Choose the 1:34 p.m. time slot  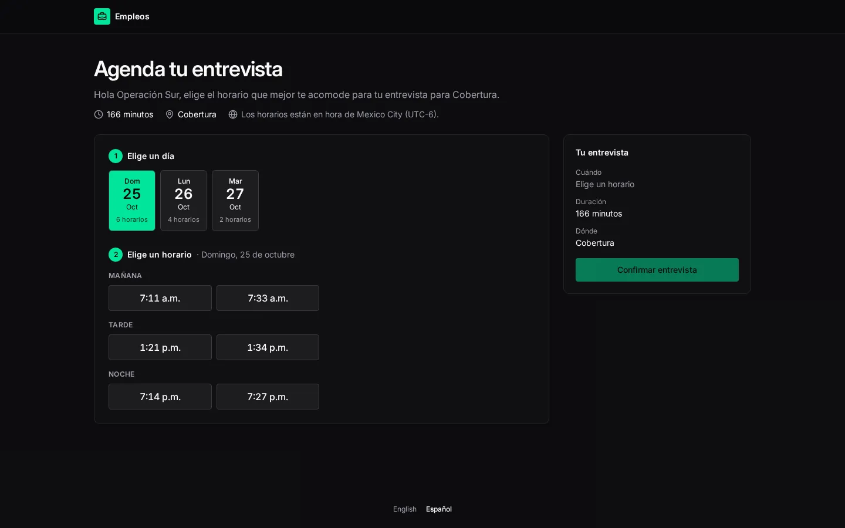(268, 347)
